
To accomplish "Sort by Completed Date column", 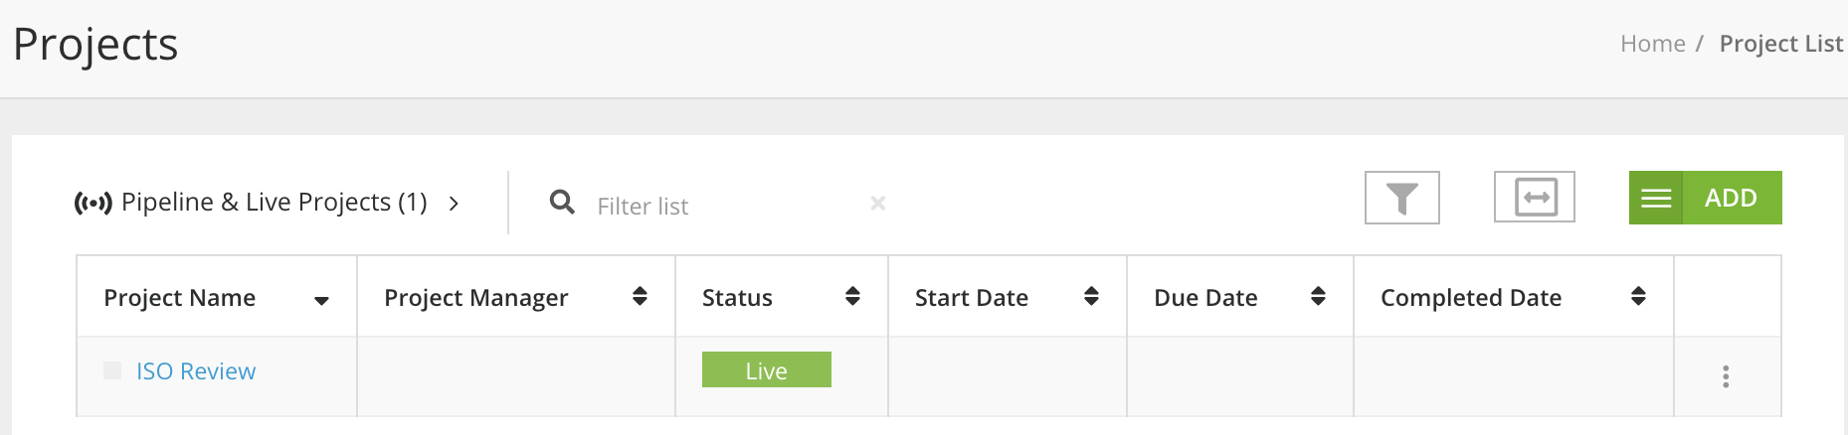I will [1638, 296].
